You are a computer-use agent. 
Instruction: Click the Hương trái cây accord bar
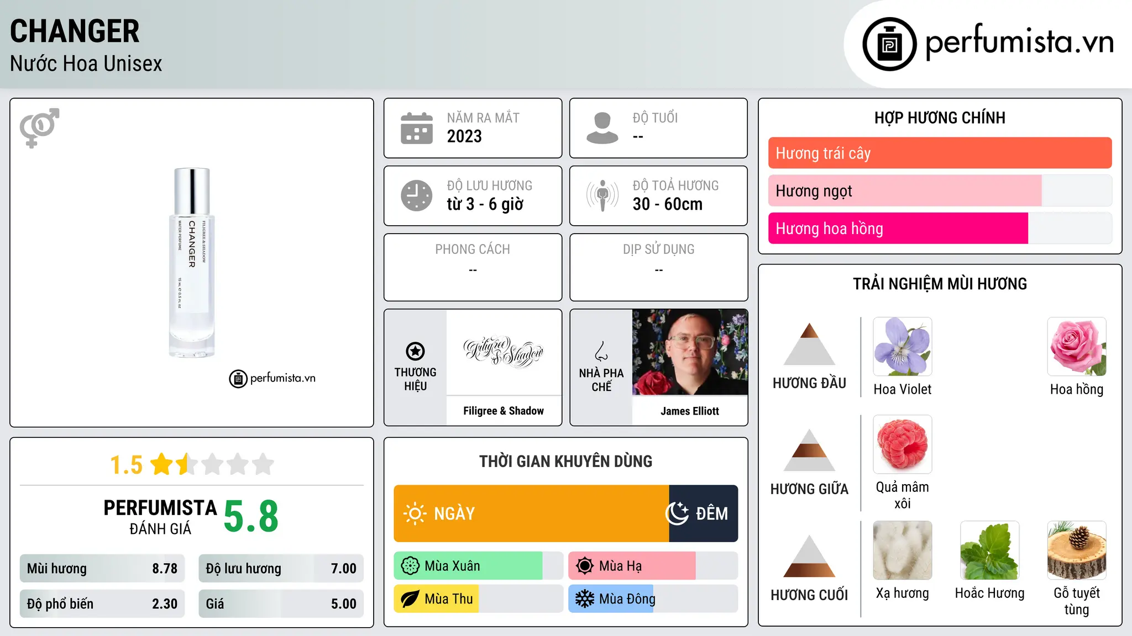[940, 153]
